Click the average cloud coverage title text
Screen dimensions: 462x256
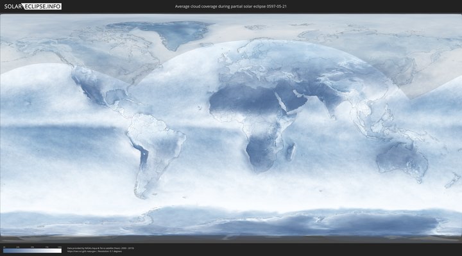point(230,6)
